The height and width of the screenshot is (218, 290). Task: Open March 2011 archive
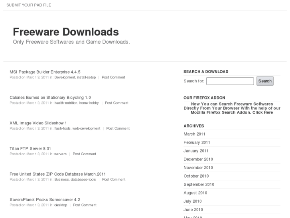(x=194, y=134)
